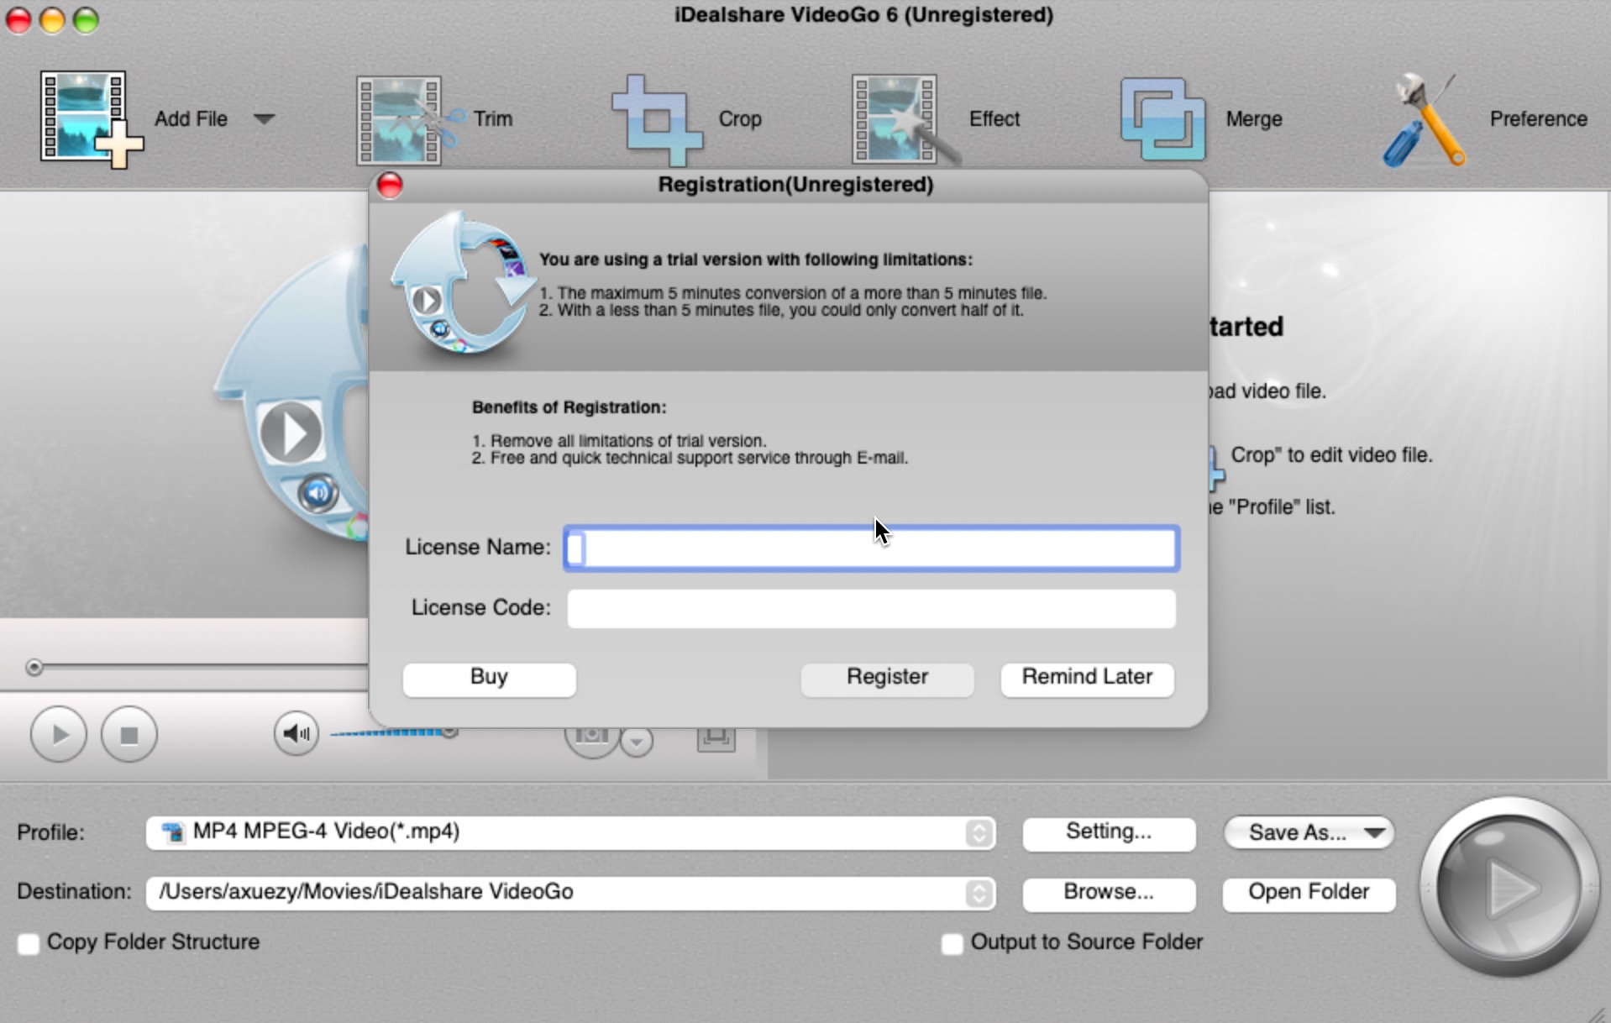Mute audio with the speaker button
This screenshot has height=1023, width=1611.
296,734
